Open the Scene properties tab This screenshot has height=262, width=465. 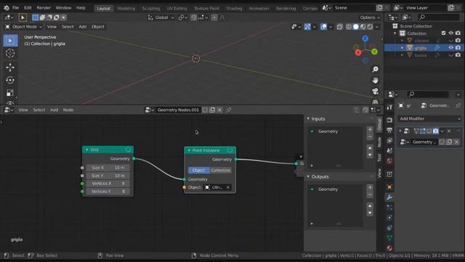click(x=389, y=151)
